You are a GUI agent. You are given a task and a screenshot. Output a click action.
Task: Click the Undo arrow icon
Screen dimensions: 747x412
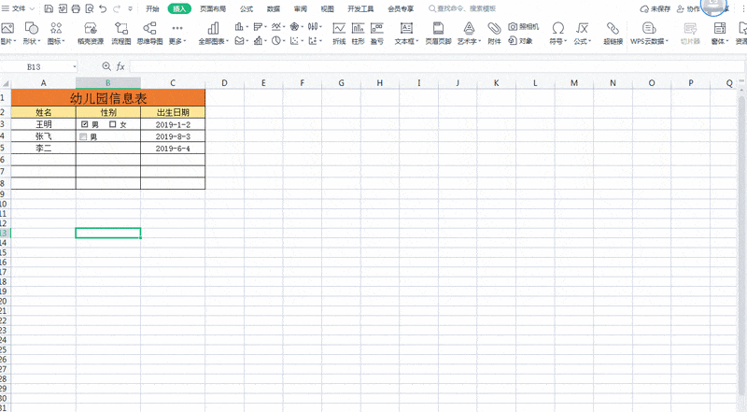pyautogui.click(x=103, y=8)
